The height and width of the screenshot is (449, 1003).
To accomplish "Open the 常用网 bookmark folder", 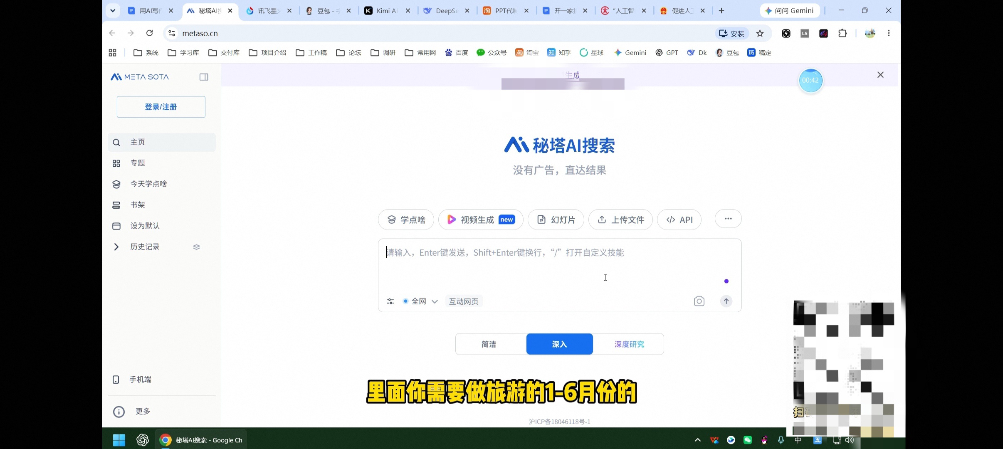I will point(420,53).
